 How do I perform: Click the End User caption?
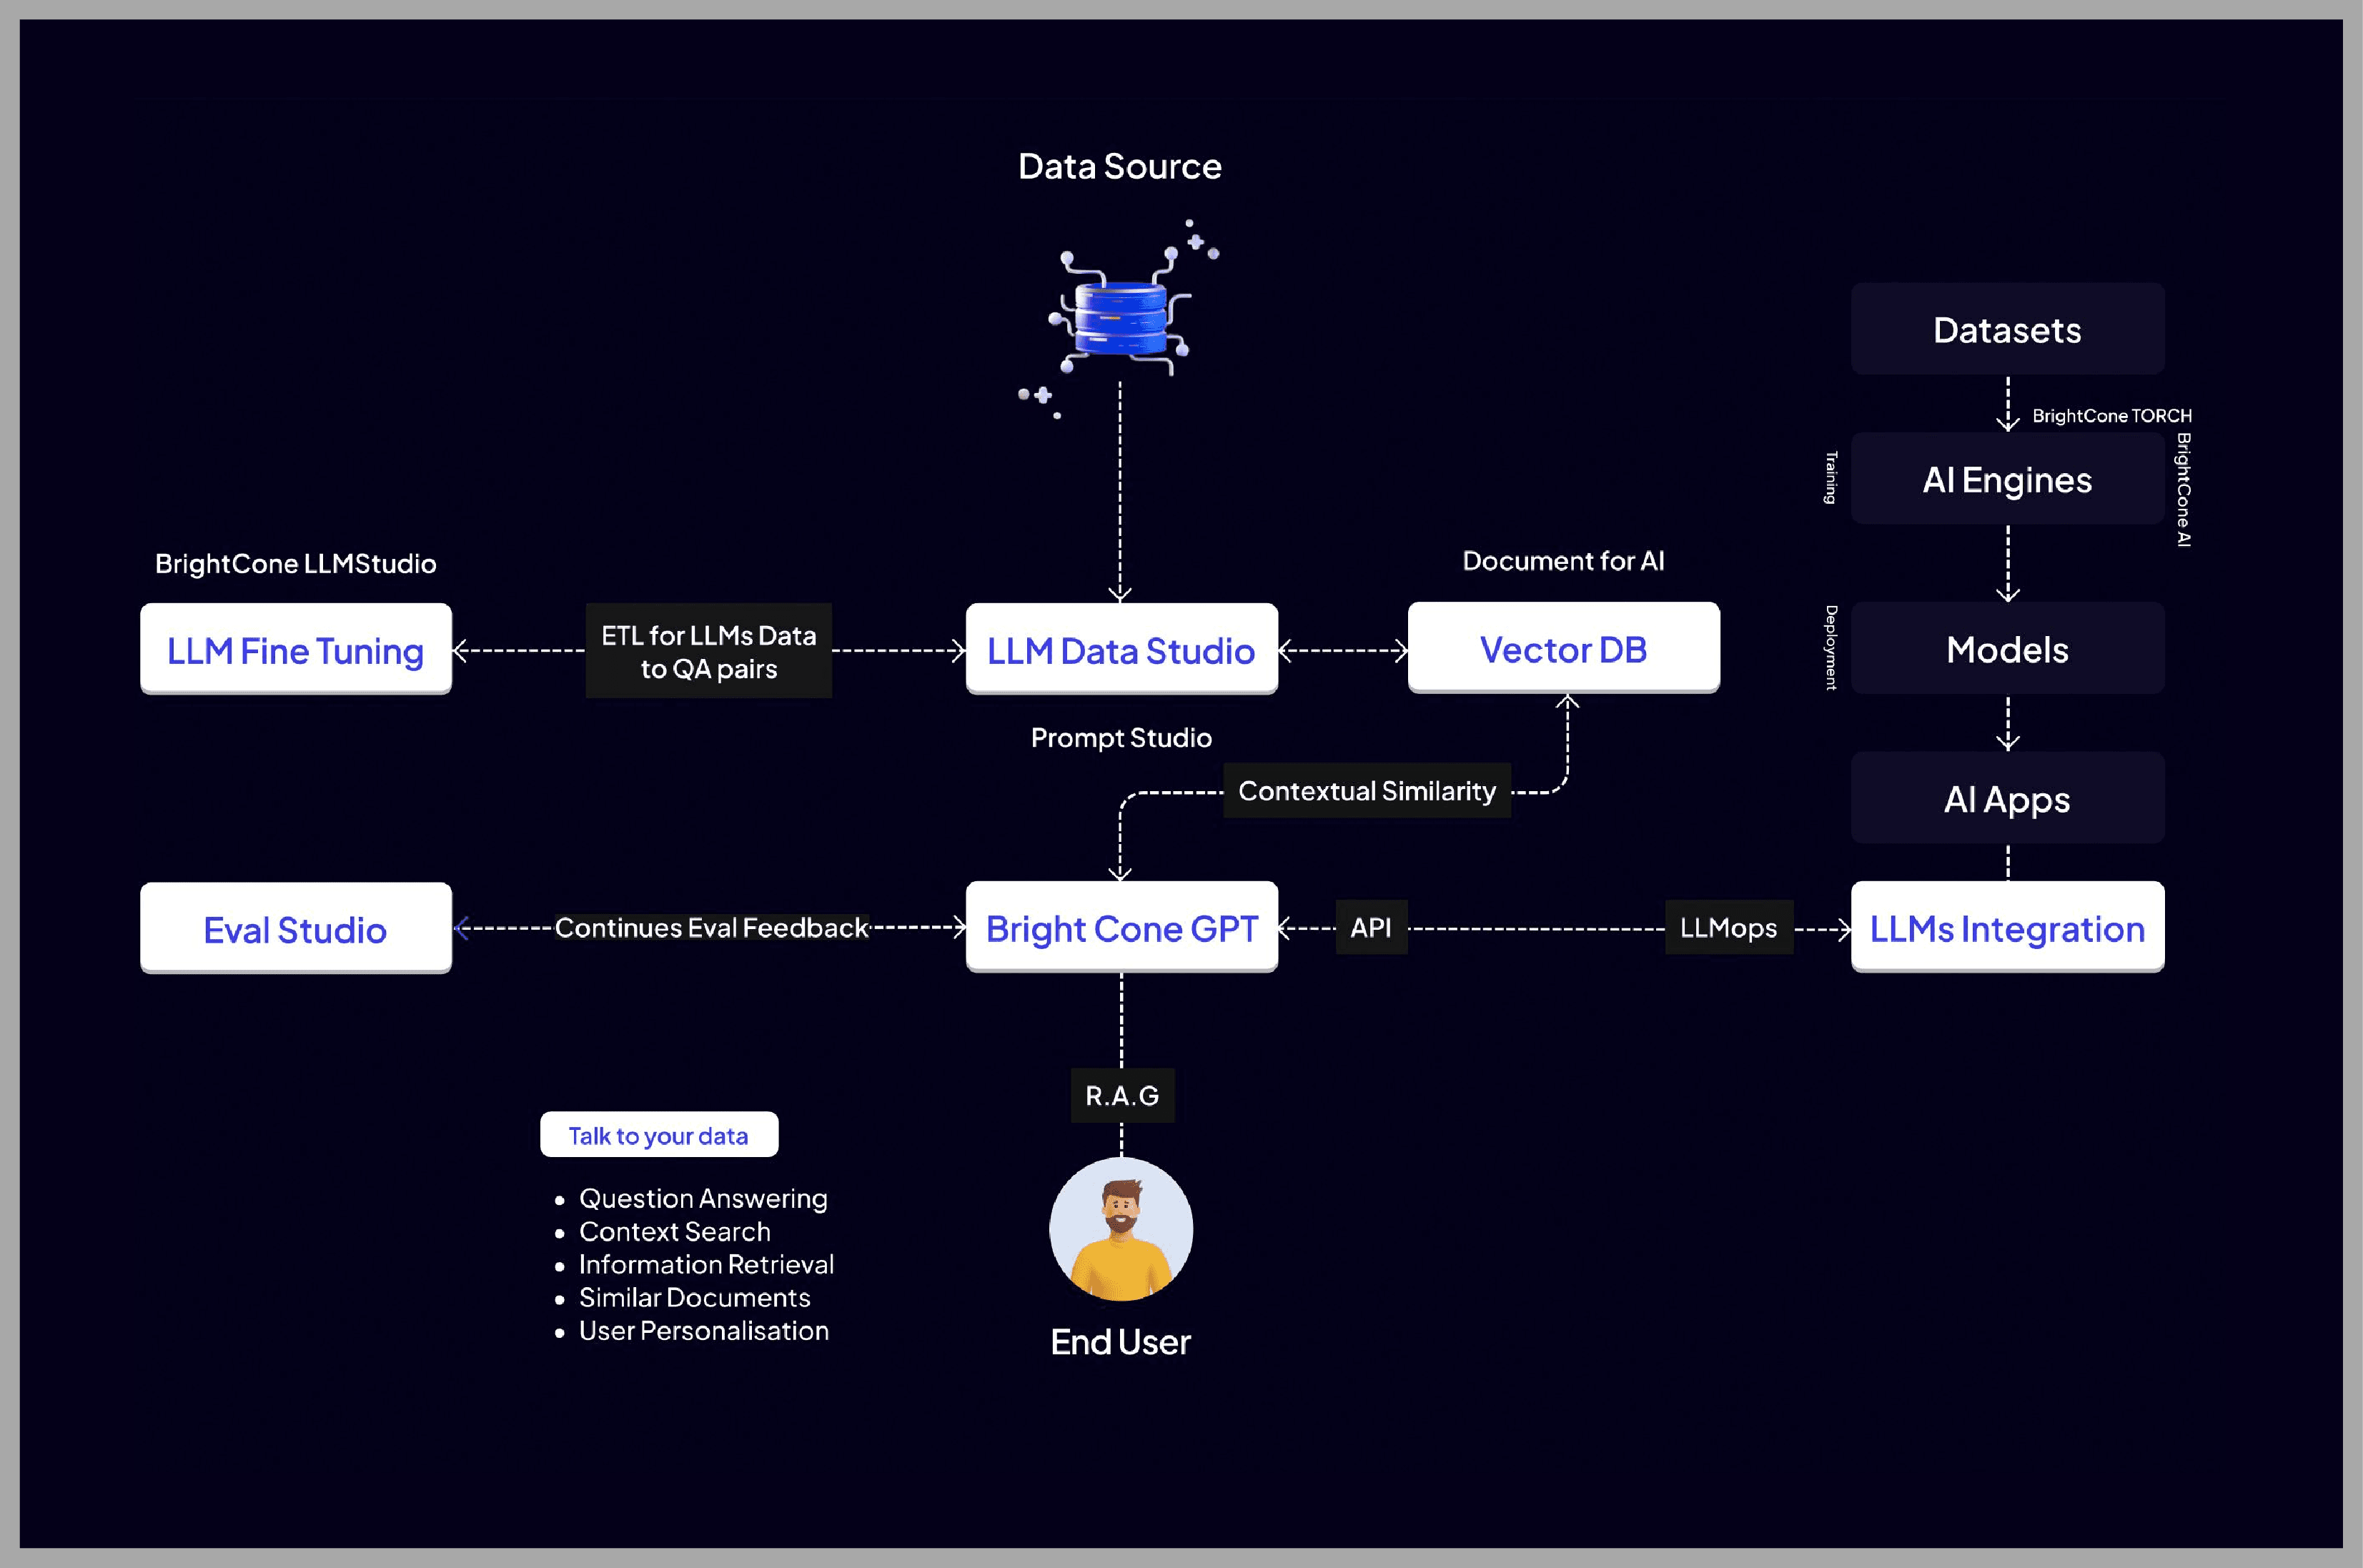(1121, 1341)
